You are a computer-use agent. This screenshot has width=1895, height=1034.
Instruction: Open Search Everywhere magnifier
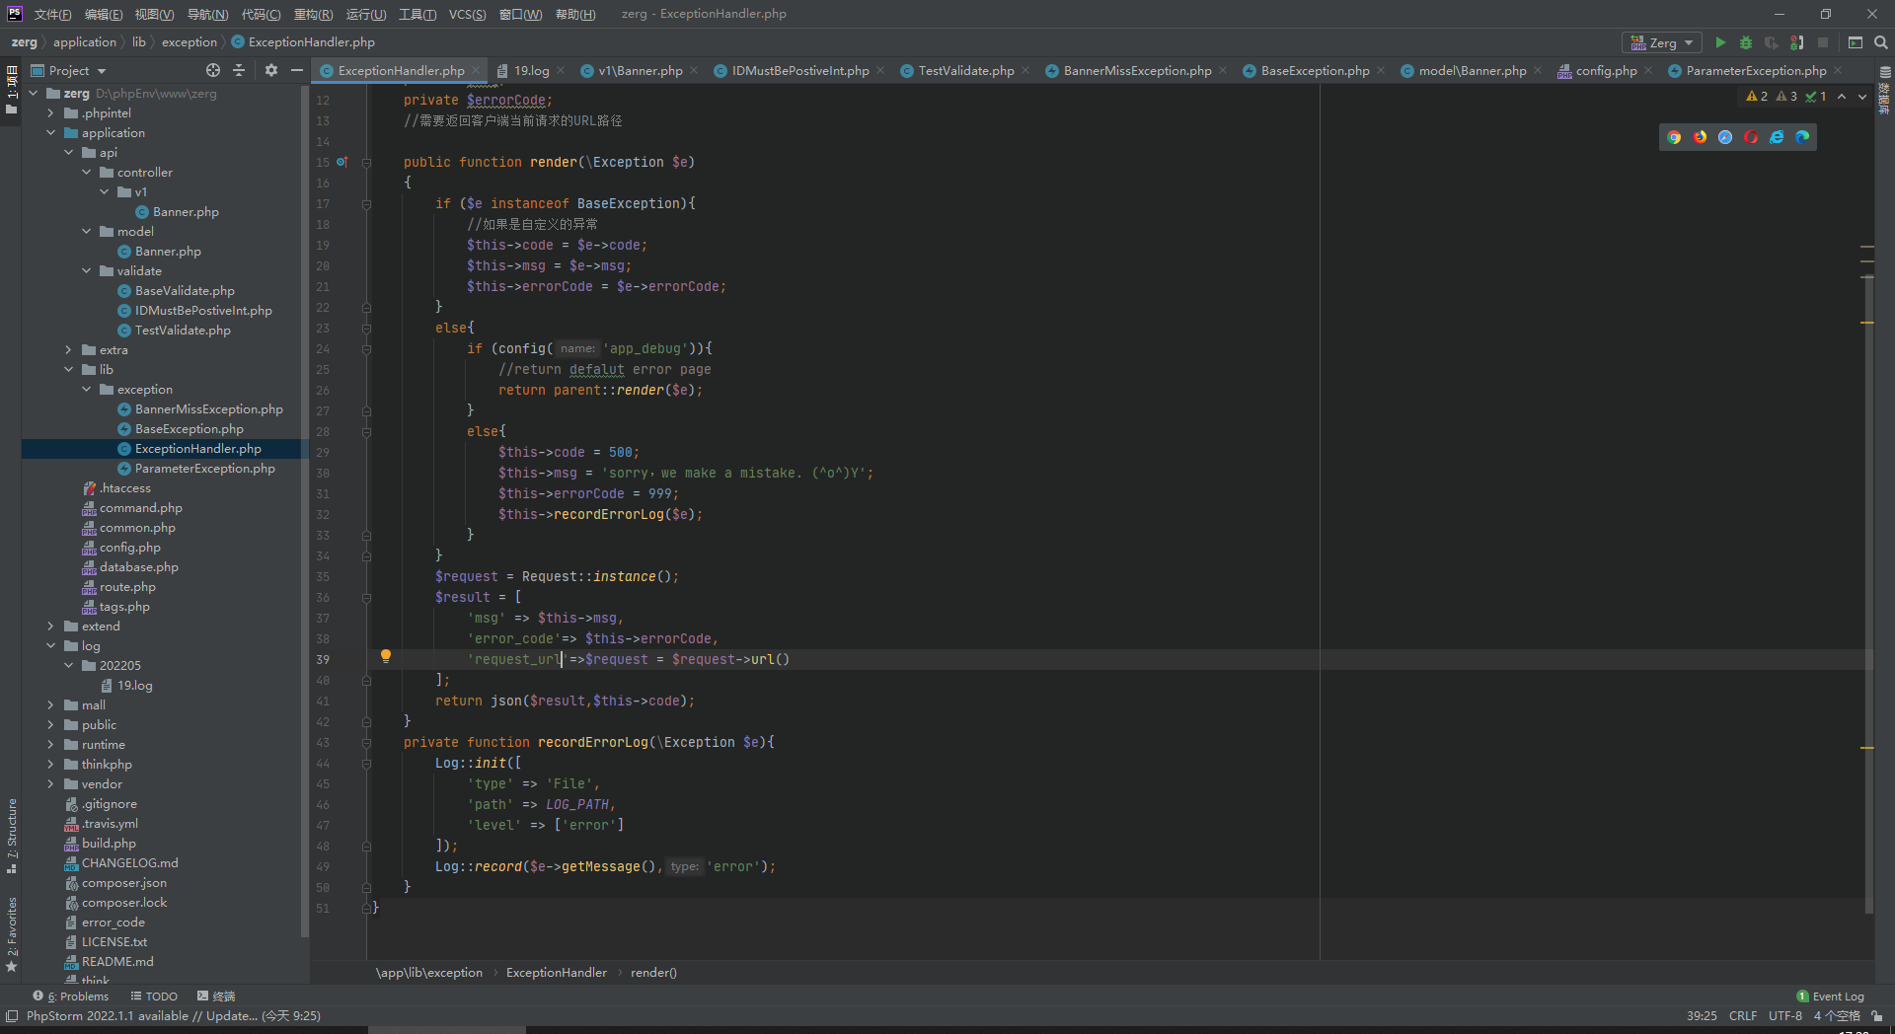coord(1881,42)
